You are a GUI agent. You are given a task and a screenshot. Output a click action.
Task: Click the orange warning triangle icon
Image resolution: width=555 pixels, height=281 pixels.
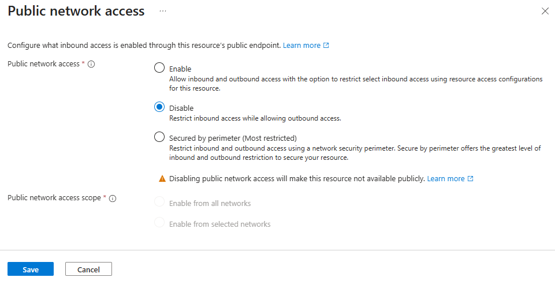[162, 179]
